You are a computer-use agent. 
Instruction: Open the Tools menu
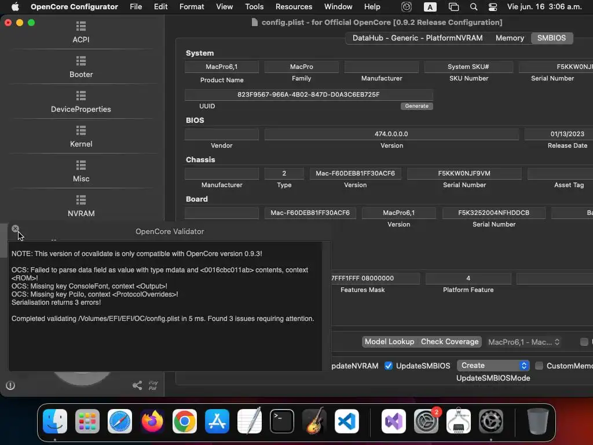click(x=254, y=7)
